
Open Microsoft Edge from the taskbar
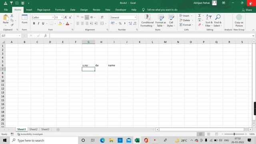coord(102,140)
